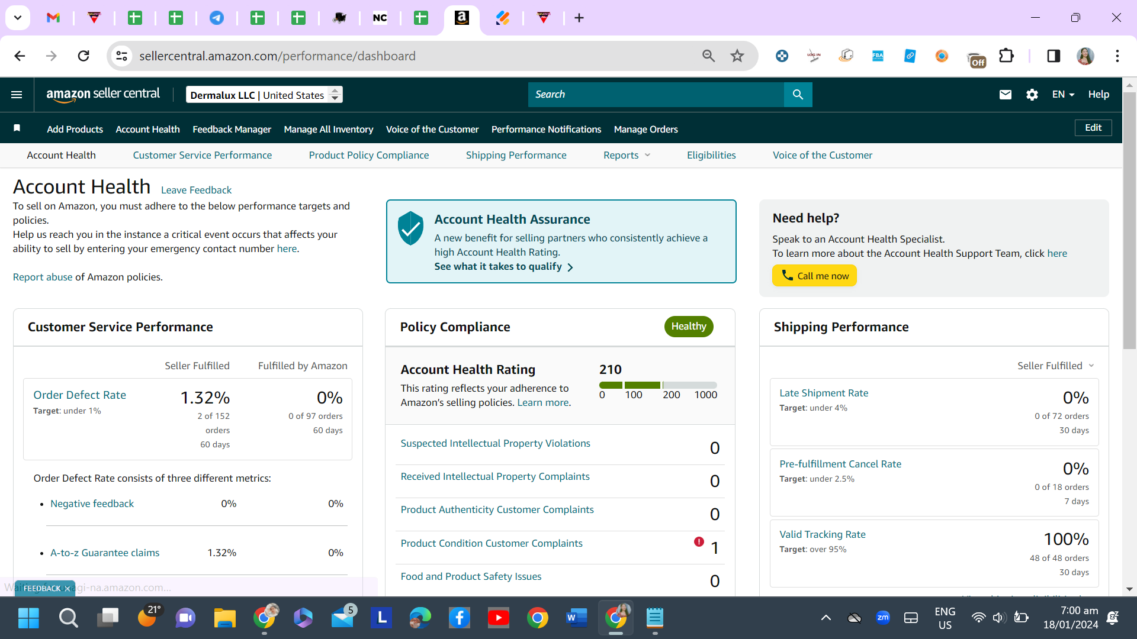This screenshot has width=1137, height=639.
Task: Click the search magnifier button in Seller Central
Action: [798, 95]
